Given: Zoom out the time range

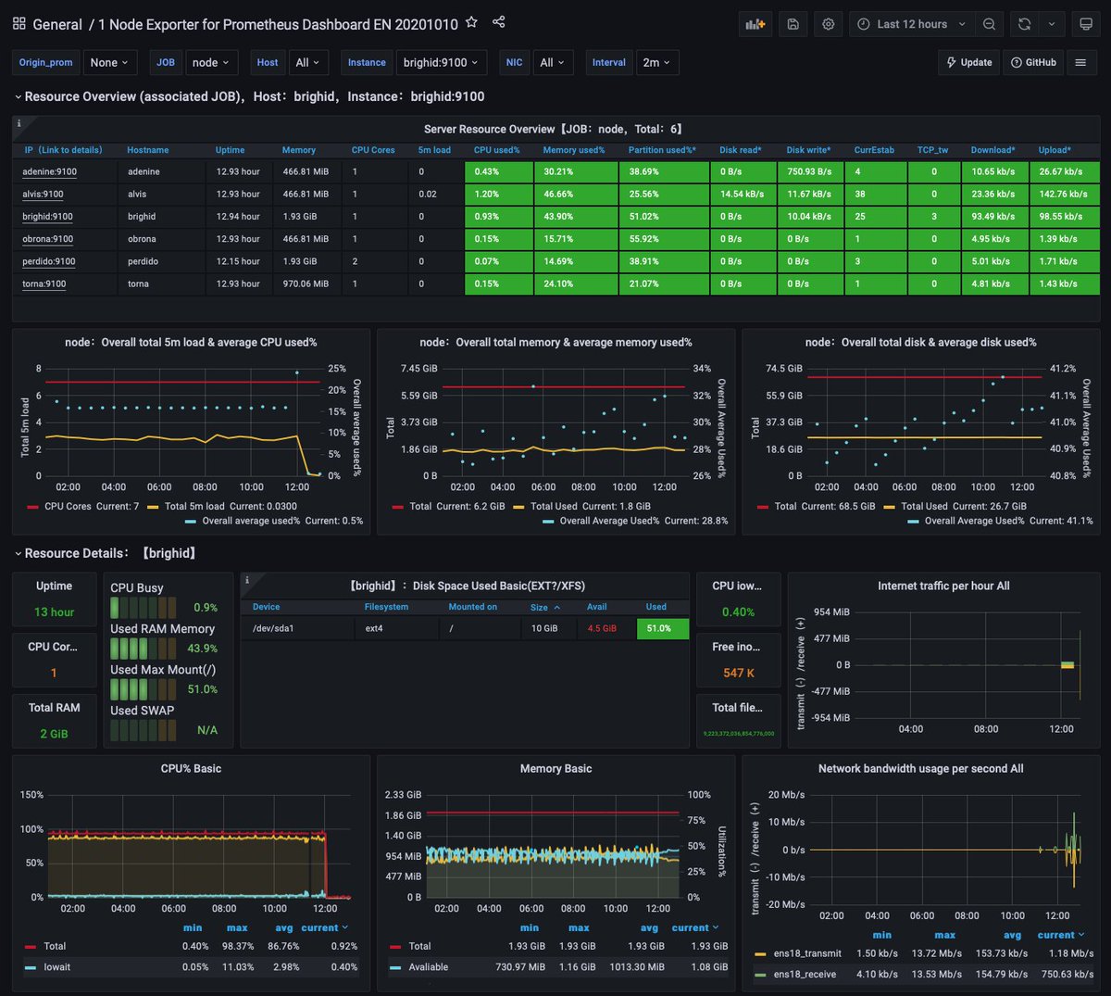Looking at the screenshot, I should pos(990,24).
